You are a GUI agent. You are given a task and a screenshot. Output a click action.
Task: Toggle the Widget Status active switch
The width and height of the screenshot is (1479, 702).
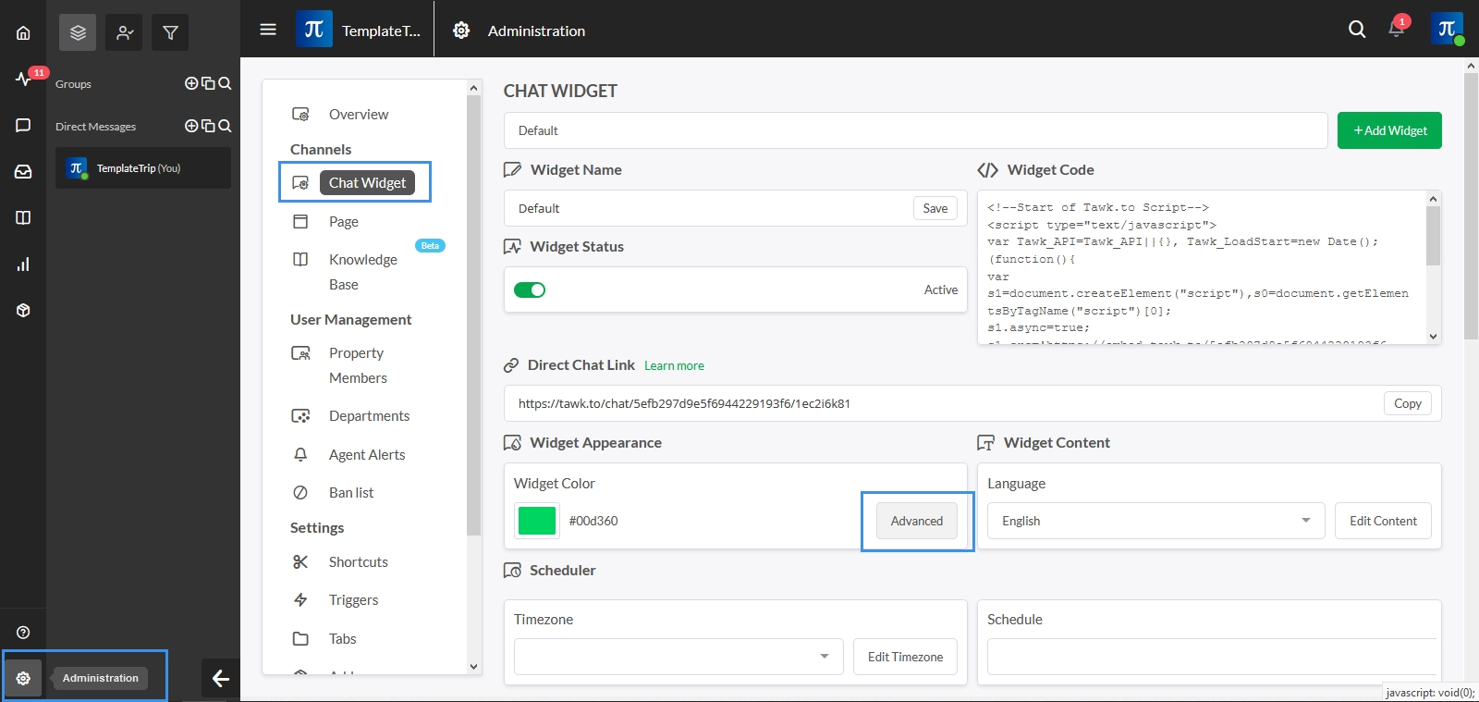click(x=530, y=289)
